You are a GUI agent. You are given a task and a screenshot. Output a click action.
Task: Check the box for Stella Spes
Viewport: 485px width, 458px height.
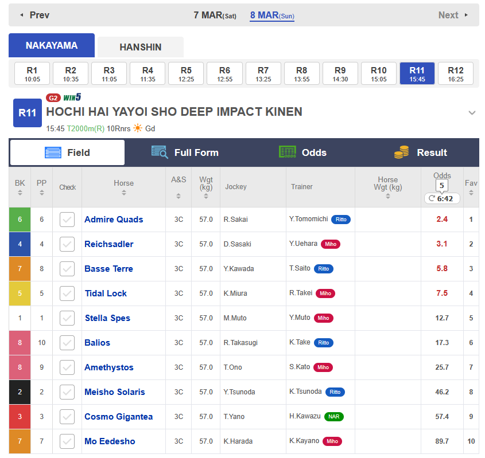(x=67, y=318)
